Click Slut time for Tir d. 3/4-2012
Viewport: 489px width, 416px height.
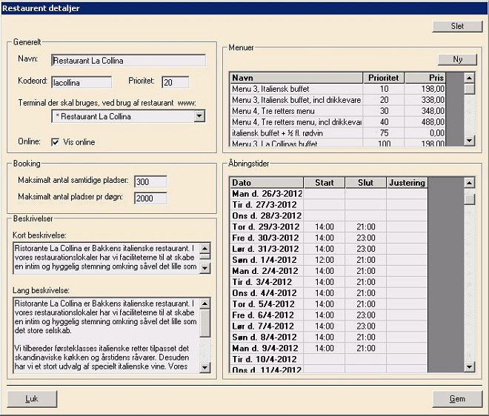366,282
